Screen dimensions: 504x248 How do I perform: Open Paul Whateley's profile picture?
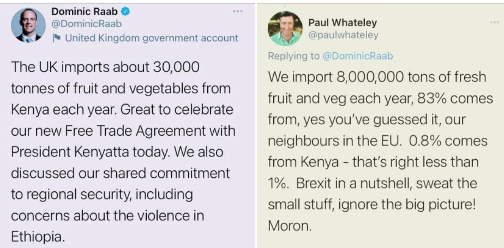(285, 28)
